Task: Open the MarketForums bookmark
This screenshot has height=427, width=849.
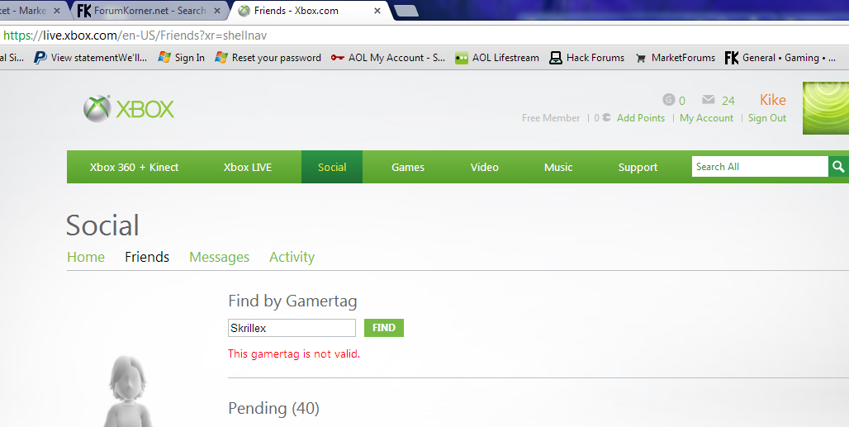Action: tap(676, 57)
